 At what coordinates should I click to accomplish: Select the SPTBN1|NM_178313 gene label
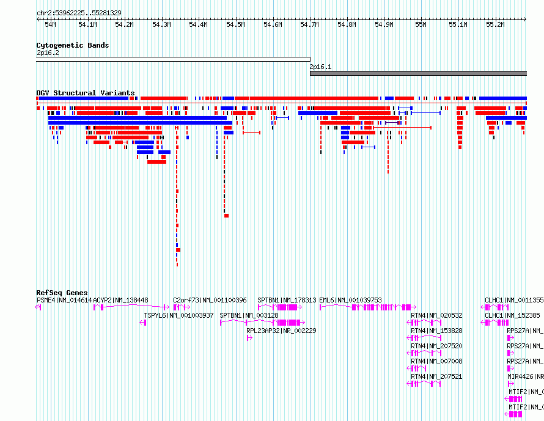click(287, 300)
